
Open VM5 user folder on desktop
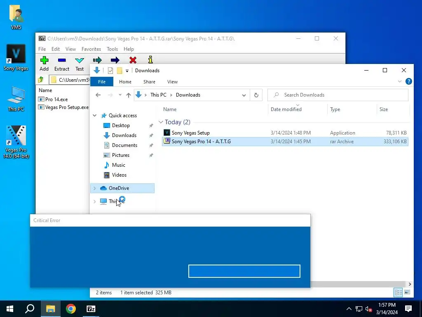click(16, 17)
